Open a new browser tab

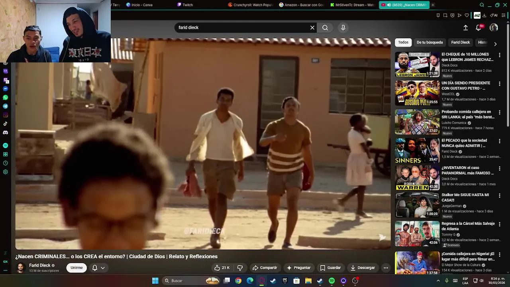click(433, 5)
